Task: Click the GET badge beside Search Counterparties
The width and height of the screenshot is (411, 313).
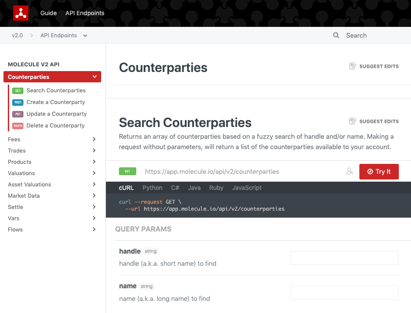Action: click(18, 91)
